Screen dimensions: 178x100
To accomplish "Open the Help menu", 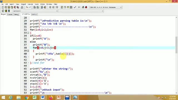I will pos(56,4).
